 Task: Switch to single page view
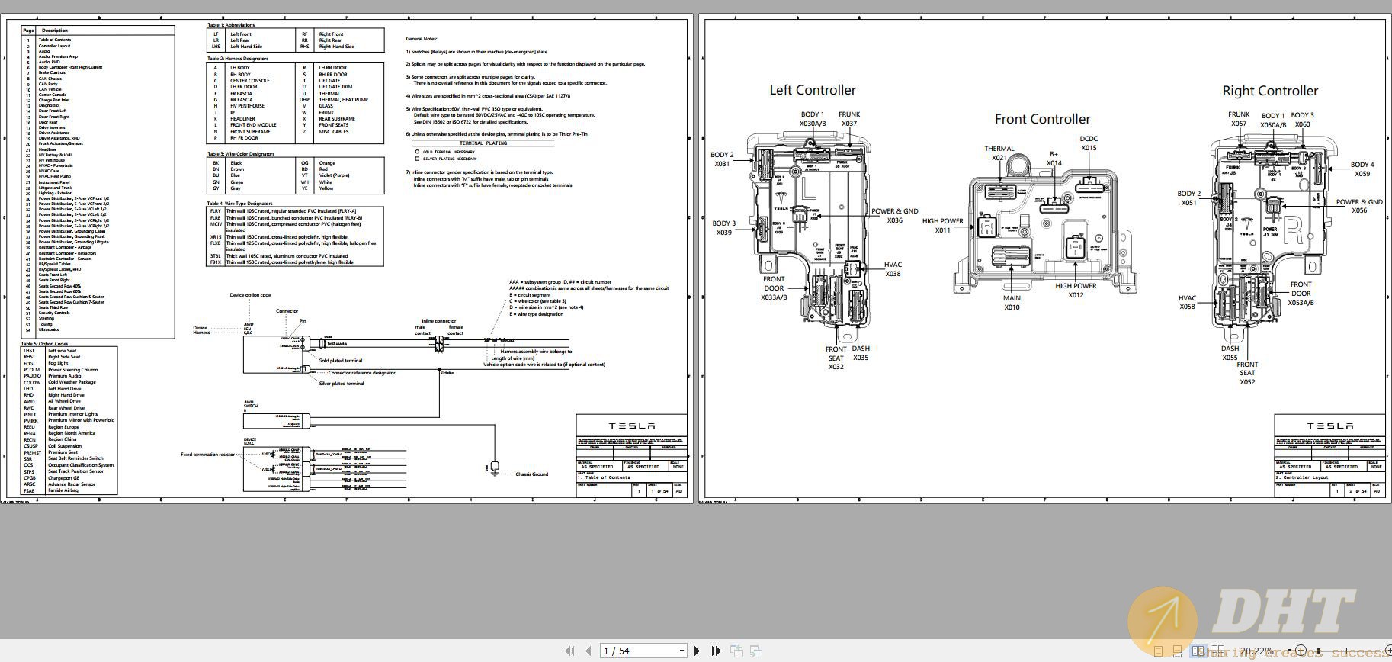pos(1158,651)
